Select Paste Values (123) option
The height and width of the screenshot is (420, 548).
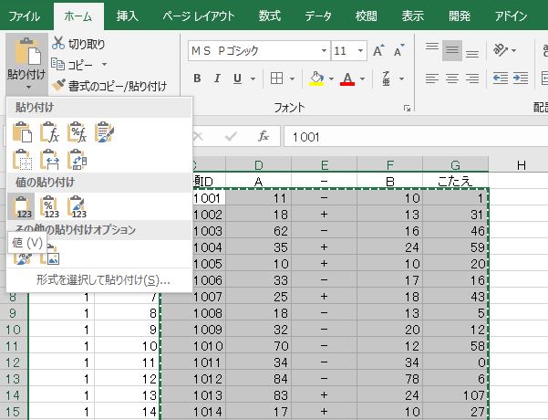(22, 206)
